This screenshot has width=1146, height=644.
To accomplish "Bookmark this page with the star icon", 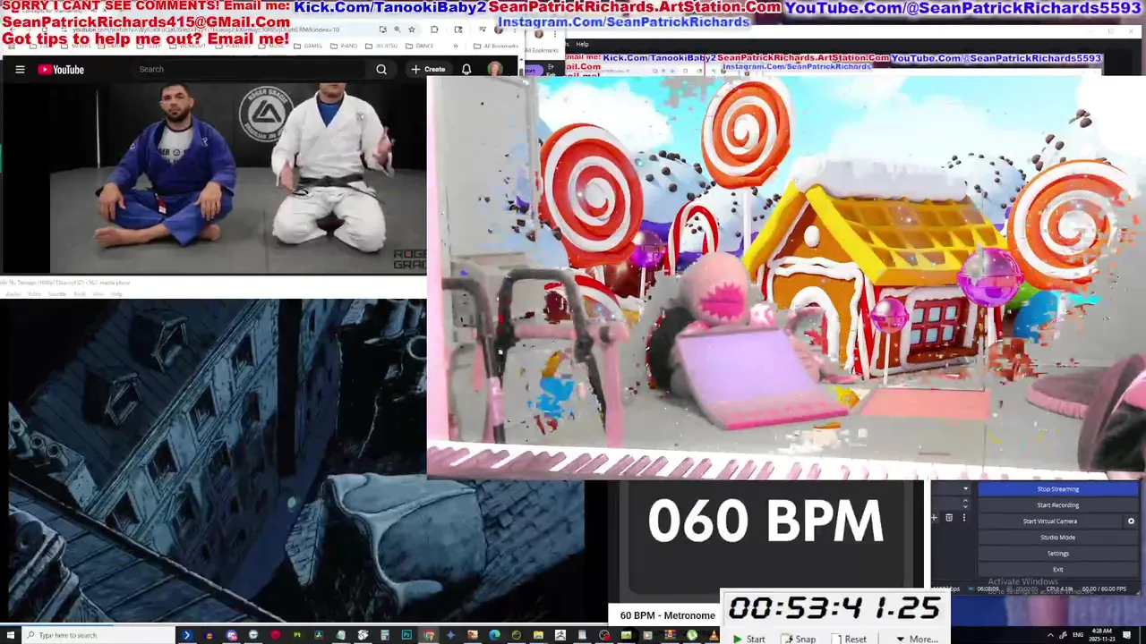I will pyautogui.click(x=410, y=30).
